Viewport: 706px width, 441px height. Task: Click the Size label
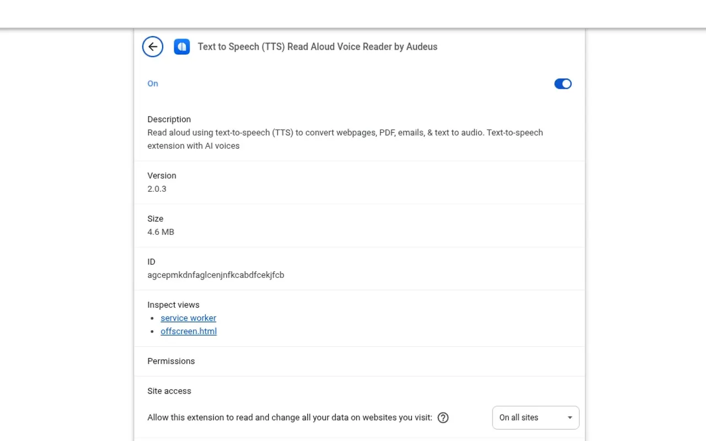(155, 219)
